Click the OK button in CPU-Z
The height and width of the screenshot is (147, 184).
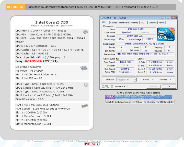(169, 87)
